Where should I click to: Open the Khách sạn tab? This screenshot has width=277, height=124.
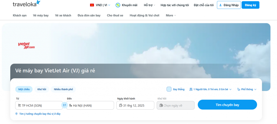click(19, 15)
